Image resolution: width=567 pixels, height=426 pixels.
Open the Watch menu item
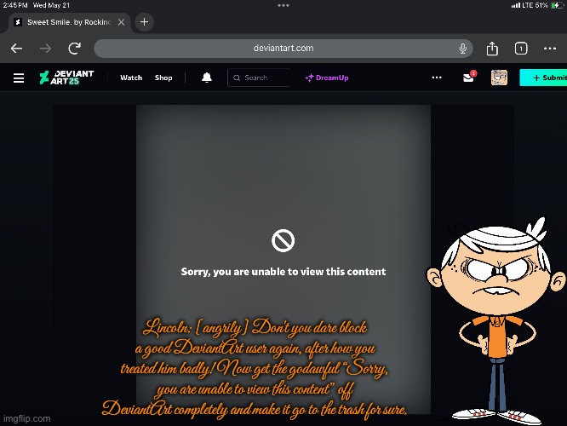tap(131, 78)
